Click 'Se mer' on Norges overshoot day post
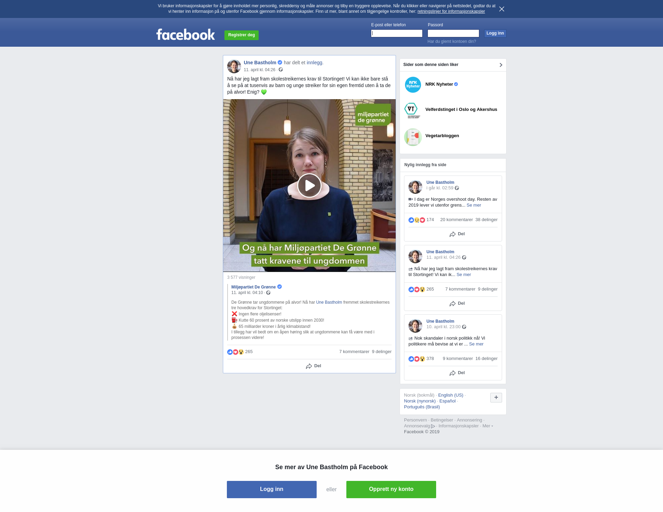 click(474, 205)
